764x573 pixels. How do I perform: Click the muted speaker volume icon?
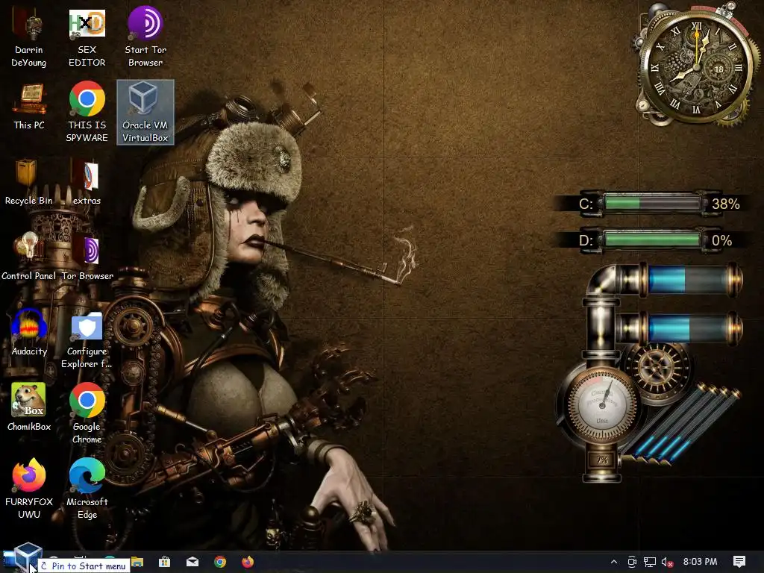point(667,562)
